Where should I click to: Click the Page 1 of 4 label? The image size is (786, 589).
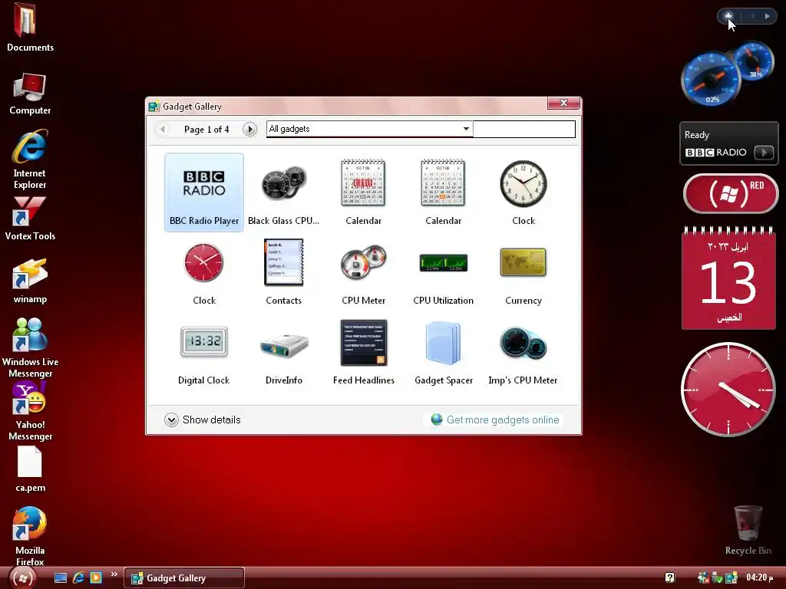coord(206,129)
